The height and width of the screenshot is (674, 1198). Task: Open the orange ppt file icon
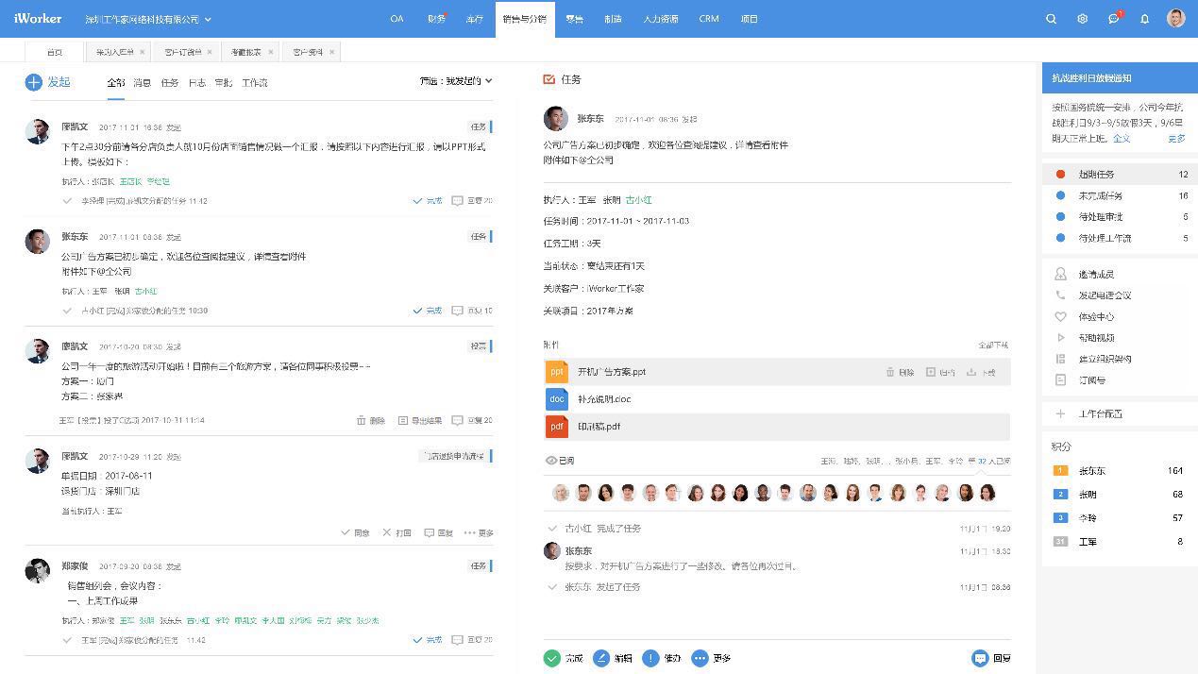click(557, 372)
